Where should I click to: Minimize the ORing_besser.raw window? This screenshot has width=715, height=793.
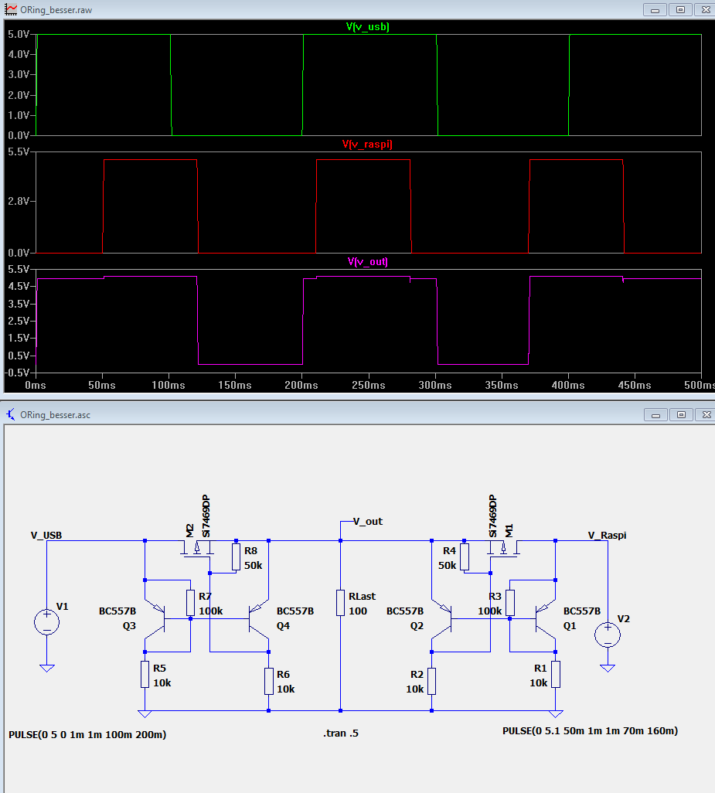(655, 9)
